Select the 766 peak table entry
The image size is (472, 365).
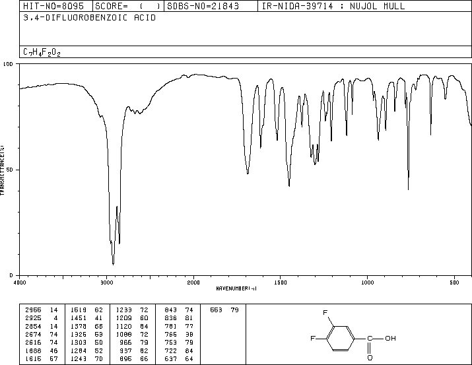coord(179,334)
